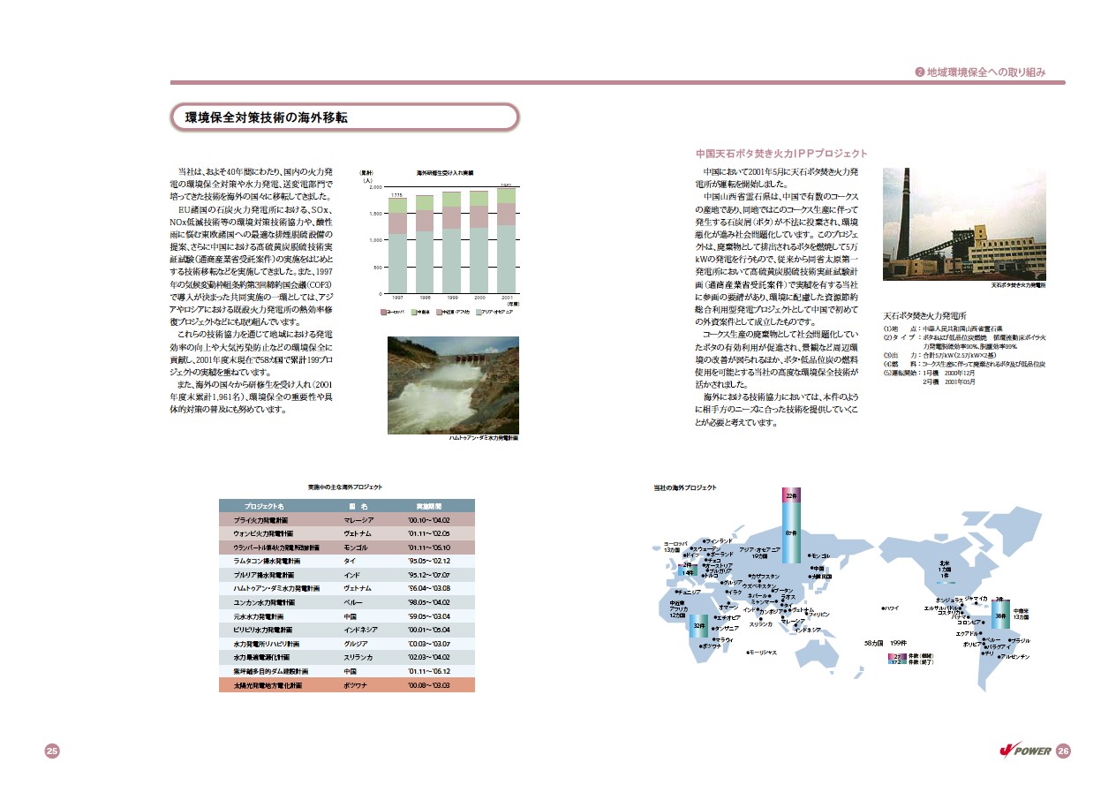Screen dimensions: 1116x808
Task: Click the ラムタコン揚水発電計画 table row
Action: [x=347, y=561]
